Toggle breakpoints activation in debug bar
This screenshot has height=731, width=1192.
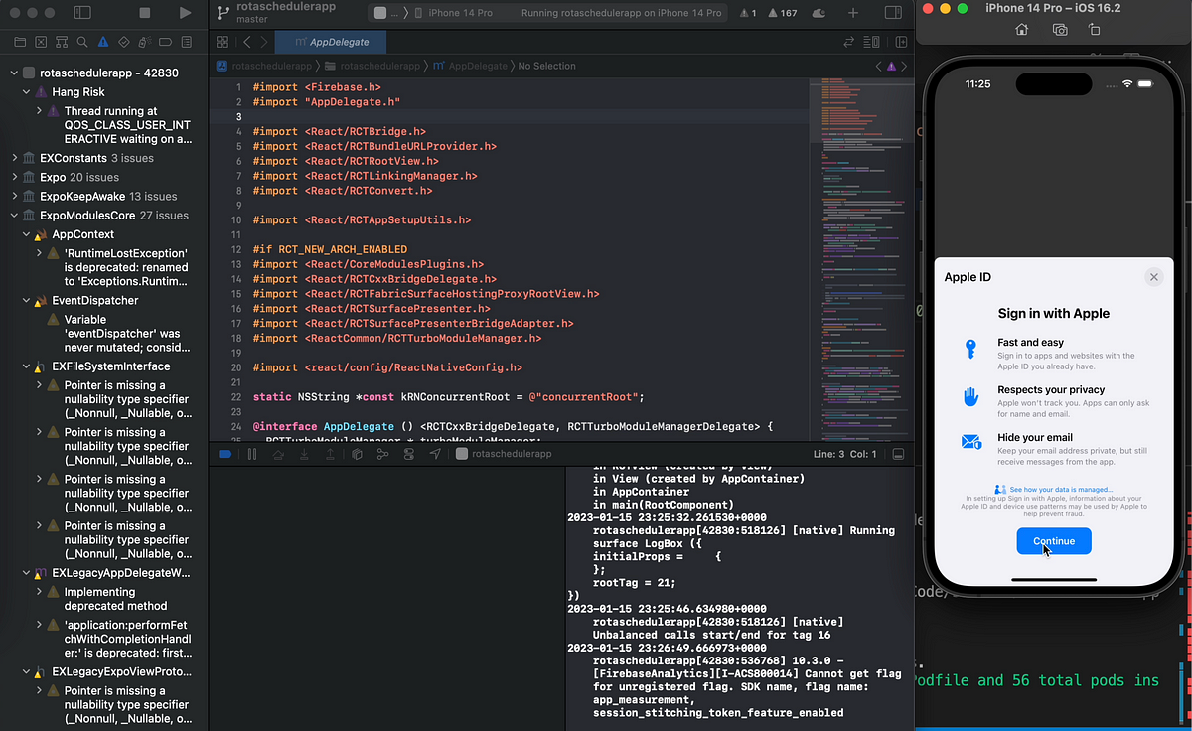click(x=224, y=454)
